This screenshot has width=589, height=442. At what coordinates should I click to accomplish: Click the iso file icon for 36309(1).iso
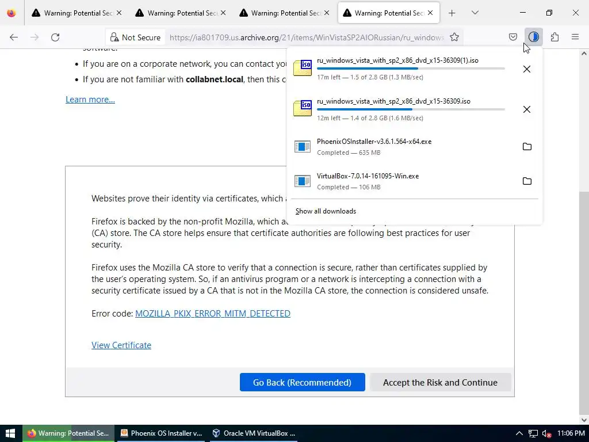pyautogui.click(x=303, y=68)
